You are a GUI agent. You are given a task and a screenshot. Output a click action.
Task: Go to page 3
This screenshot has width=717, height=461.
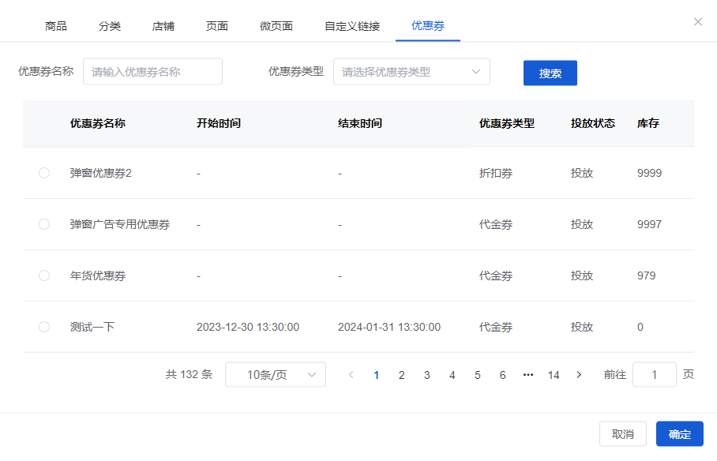(x=426, y=375)
